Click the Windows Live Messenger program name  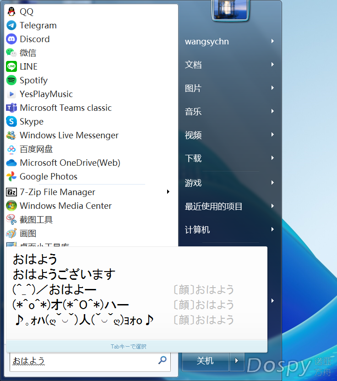click(x=69, y=136)
